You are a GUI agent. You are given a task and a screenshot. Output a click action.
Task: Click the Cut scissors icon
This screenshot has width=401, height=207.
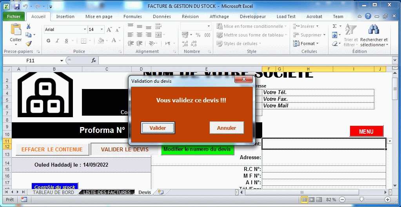point(28,26)
